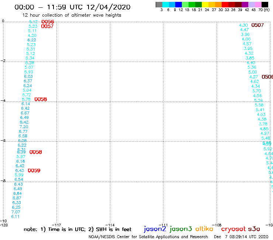
Task: Click the dark red time label '0507'
Action: 258,25
